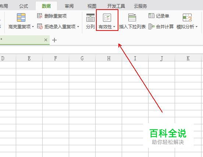The width and height of the screenshot is (203, 157).
Task: Close the open document tab
Action: (x=46, y=40)
